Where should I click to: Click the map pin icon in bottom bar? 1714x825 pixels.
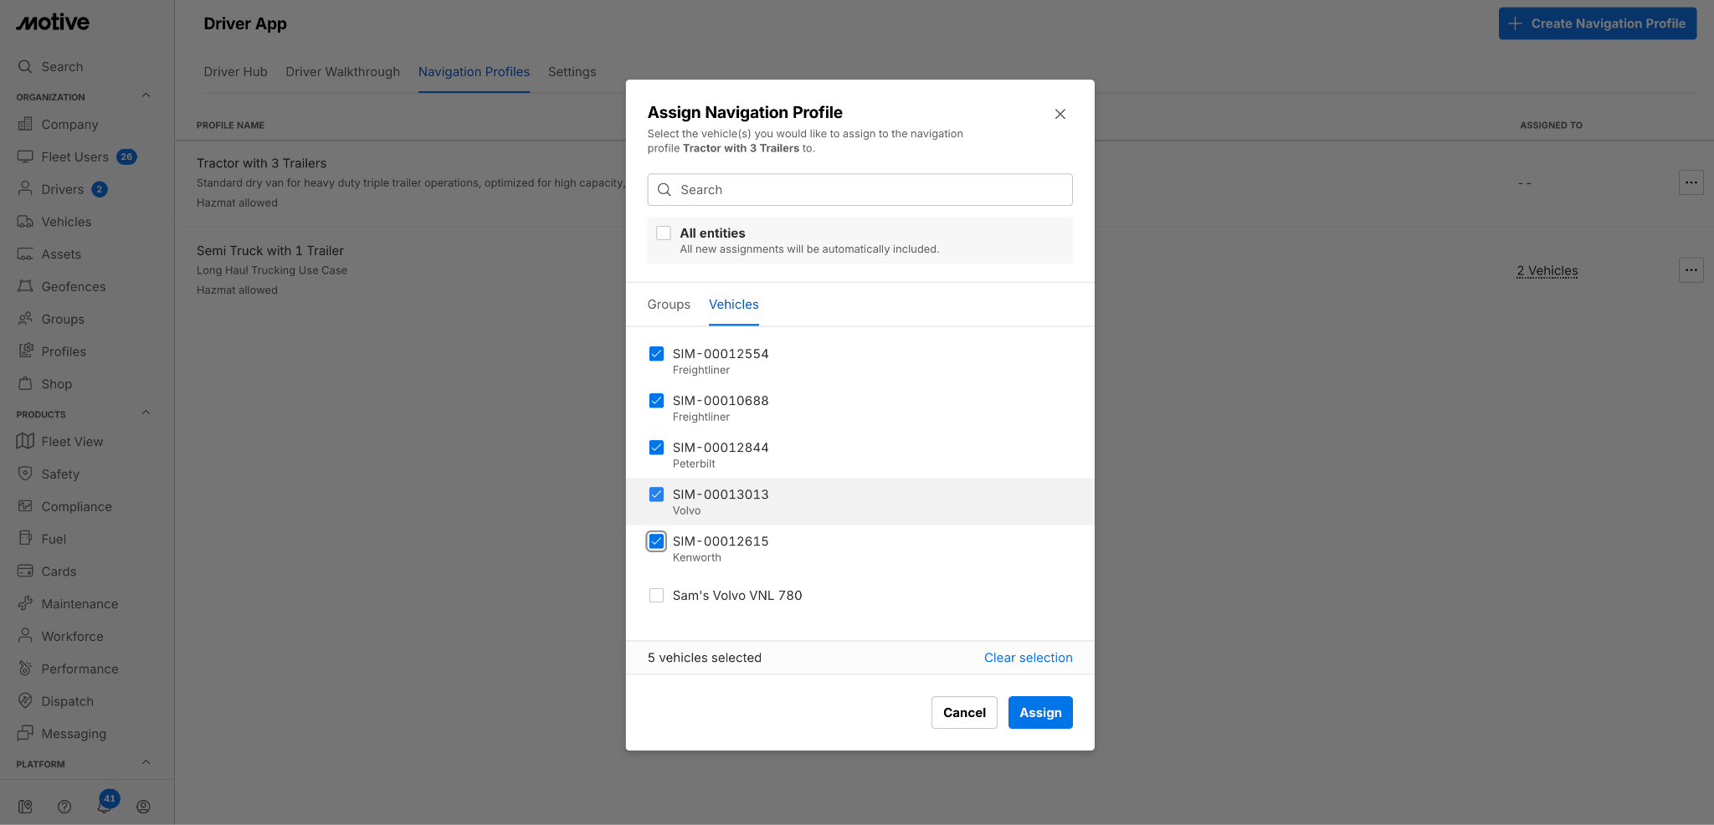[25, 807]
